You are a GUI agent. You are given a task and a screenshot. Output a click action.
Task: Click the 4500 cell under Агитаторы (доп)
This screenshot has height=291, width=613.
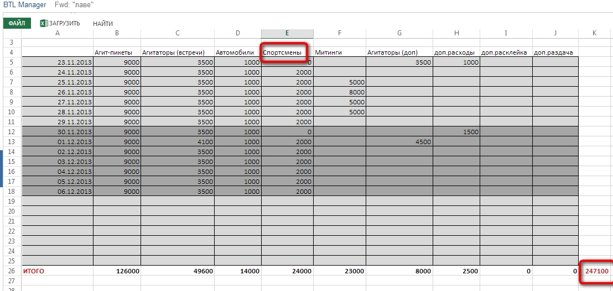click(399, 142)
